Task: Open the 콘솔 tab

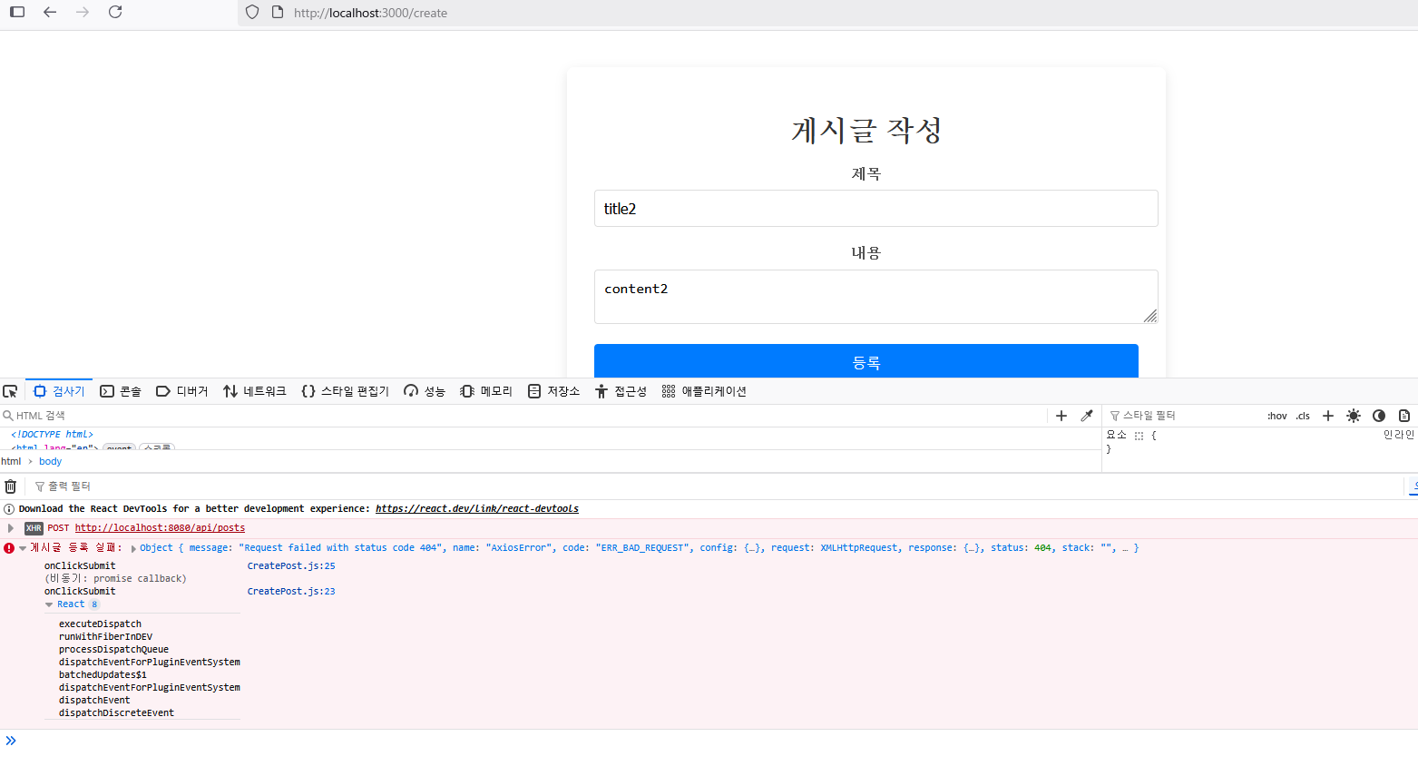Action: point(121,391)
